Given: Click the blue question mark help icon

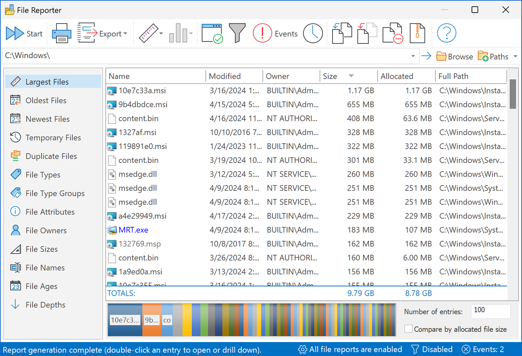Looking at the screenshot, I should pos(446,33).
